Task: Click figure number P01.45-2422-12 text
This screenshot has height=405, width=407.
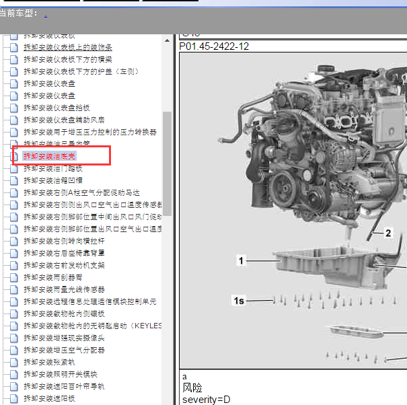Action: pyautogui.click(x=214, y=46)
